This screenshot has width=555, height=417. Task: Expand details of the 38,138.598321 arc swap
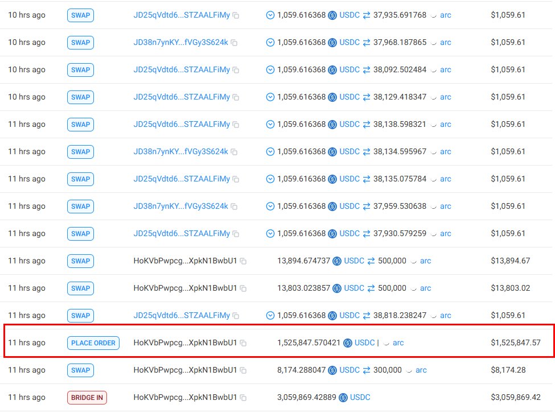270,124
